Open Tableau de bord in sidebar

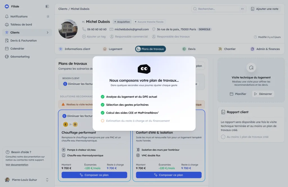point(21,24)
